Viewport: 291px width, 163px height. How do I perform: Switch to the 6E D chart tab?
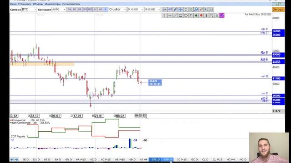(25, 159)
